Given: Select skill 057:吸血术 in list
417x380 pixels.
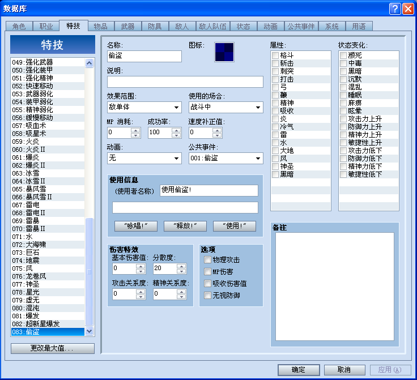Looking at the screenshot, I should click(x=48, y=126).
